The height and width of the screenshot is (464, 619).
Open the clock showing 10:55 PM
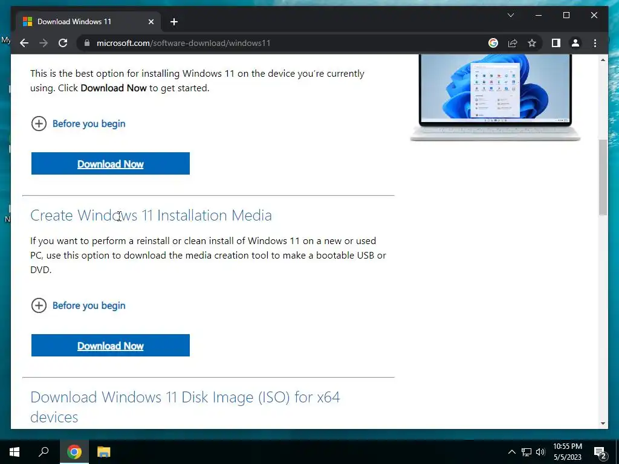point(568,452)
